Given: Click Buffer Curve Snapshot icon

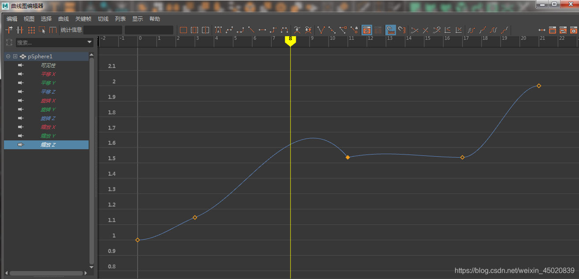Looking at the screenshot, I should point(297,30).
